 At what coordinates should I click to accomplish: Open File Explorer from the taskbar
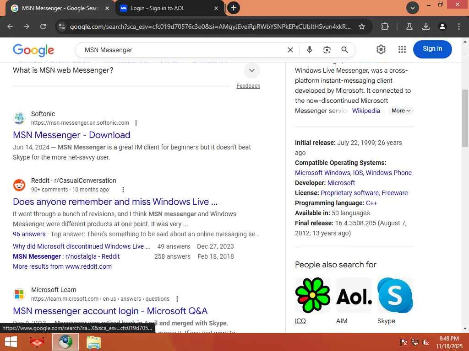(x=93, y=342)
